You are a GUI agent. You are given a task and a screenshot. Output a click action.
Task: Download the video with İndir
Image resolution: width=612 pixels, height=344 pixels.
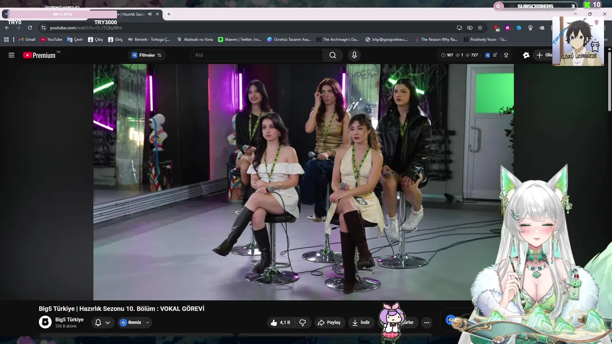361,322
